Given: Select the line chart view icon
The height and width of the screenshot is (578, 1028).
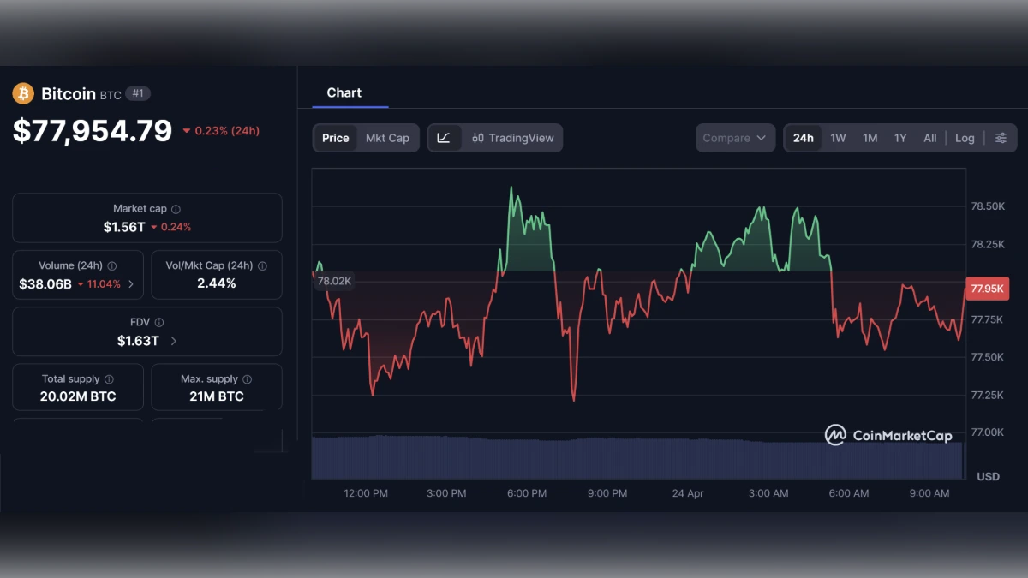Looking at the screenshot, I should click(444, 138).
